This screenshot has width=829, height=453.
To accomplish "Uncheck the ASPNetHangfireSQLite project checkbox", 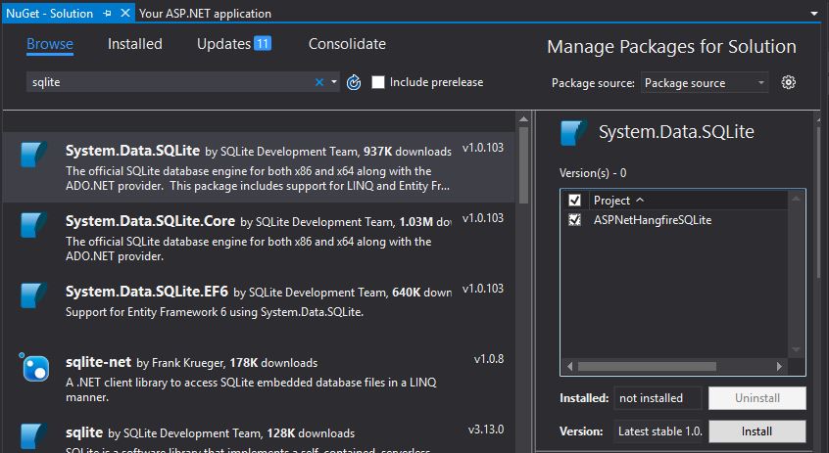I will click(574, 219).
